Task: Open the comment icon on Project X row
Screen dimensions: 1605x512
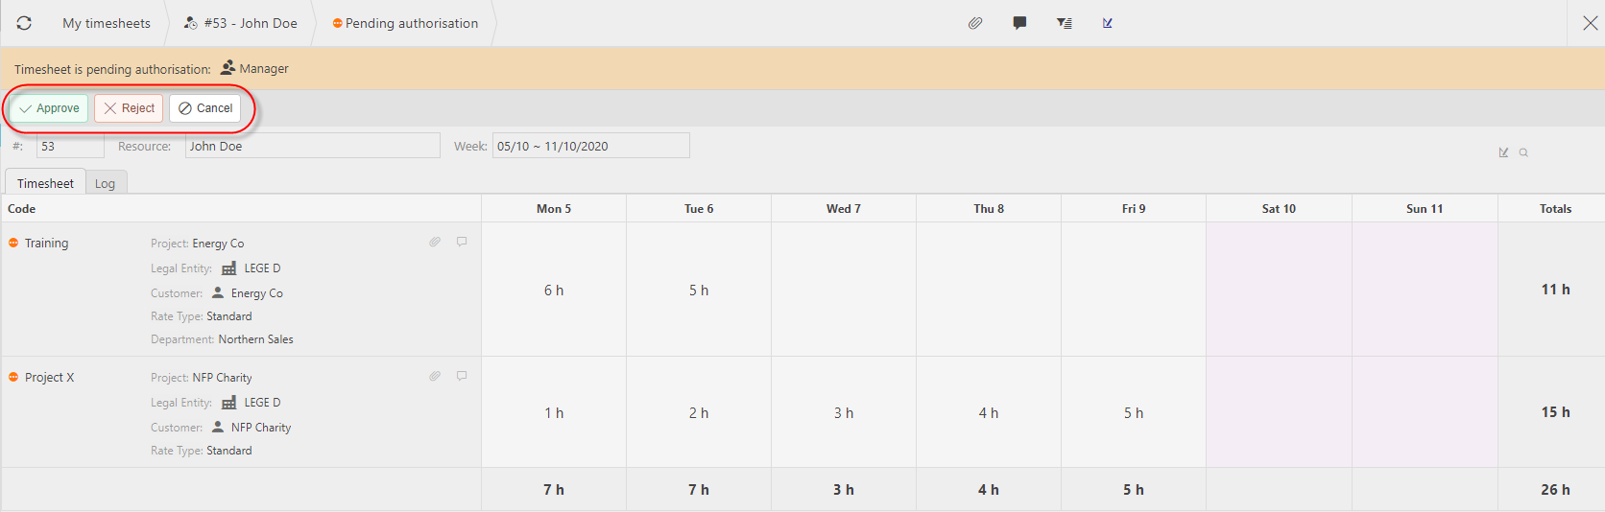Action: pyautogui.click(x=462, y=376)
